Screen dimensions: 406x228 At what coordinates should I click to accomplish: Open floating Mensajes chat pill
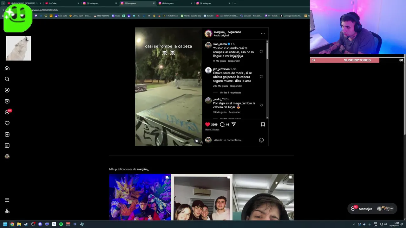click(372, 209)
